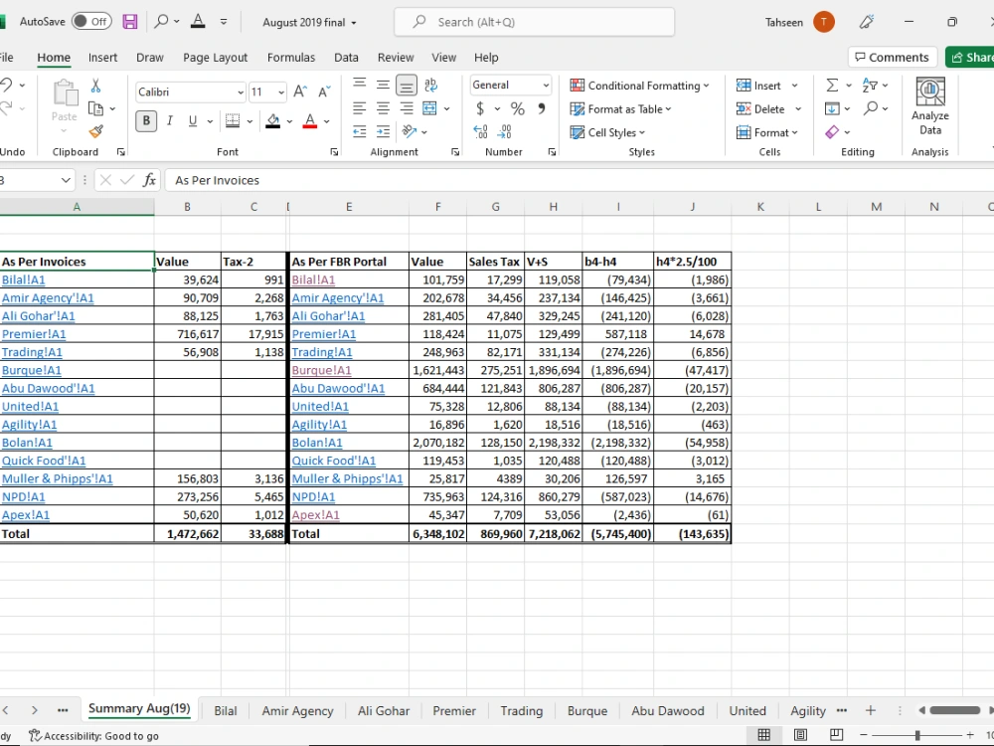Screen dimensions: 994x746
Task: Switch to the Amir Agency sheet tab
Action: click(297, 710)
